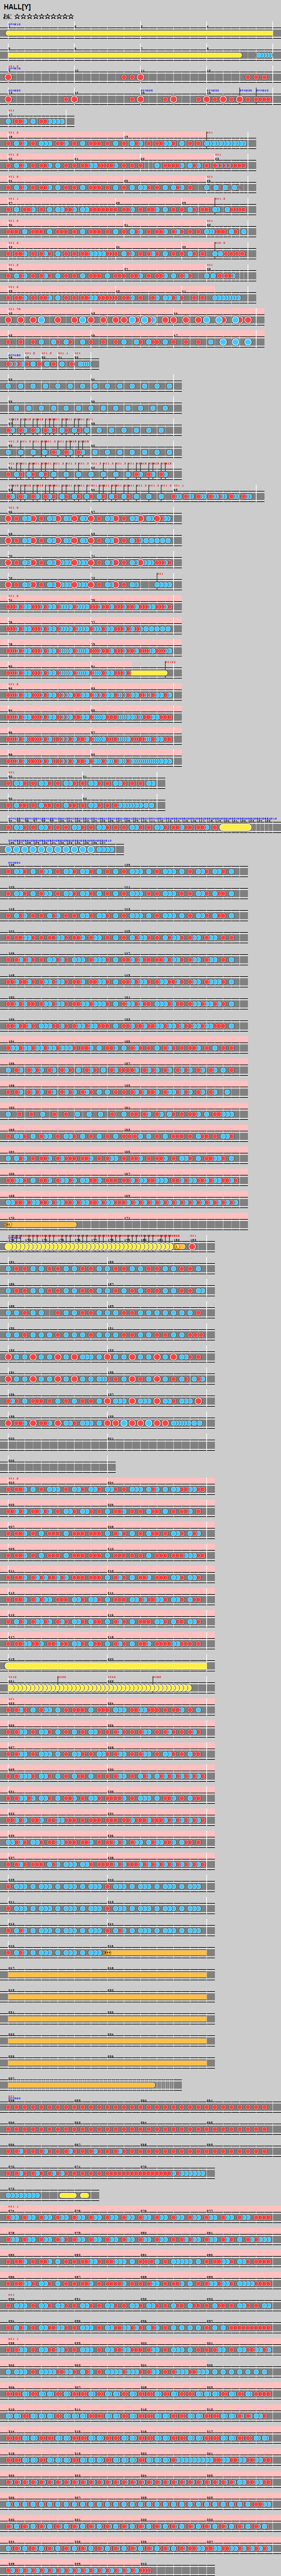
Task: Select the lowest full-row solid yellow drumroll bar
Action: click(106, 1666)
